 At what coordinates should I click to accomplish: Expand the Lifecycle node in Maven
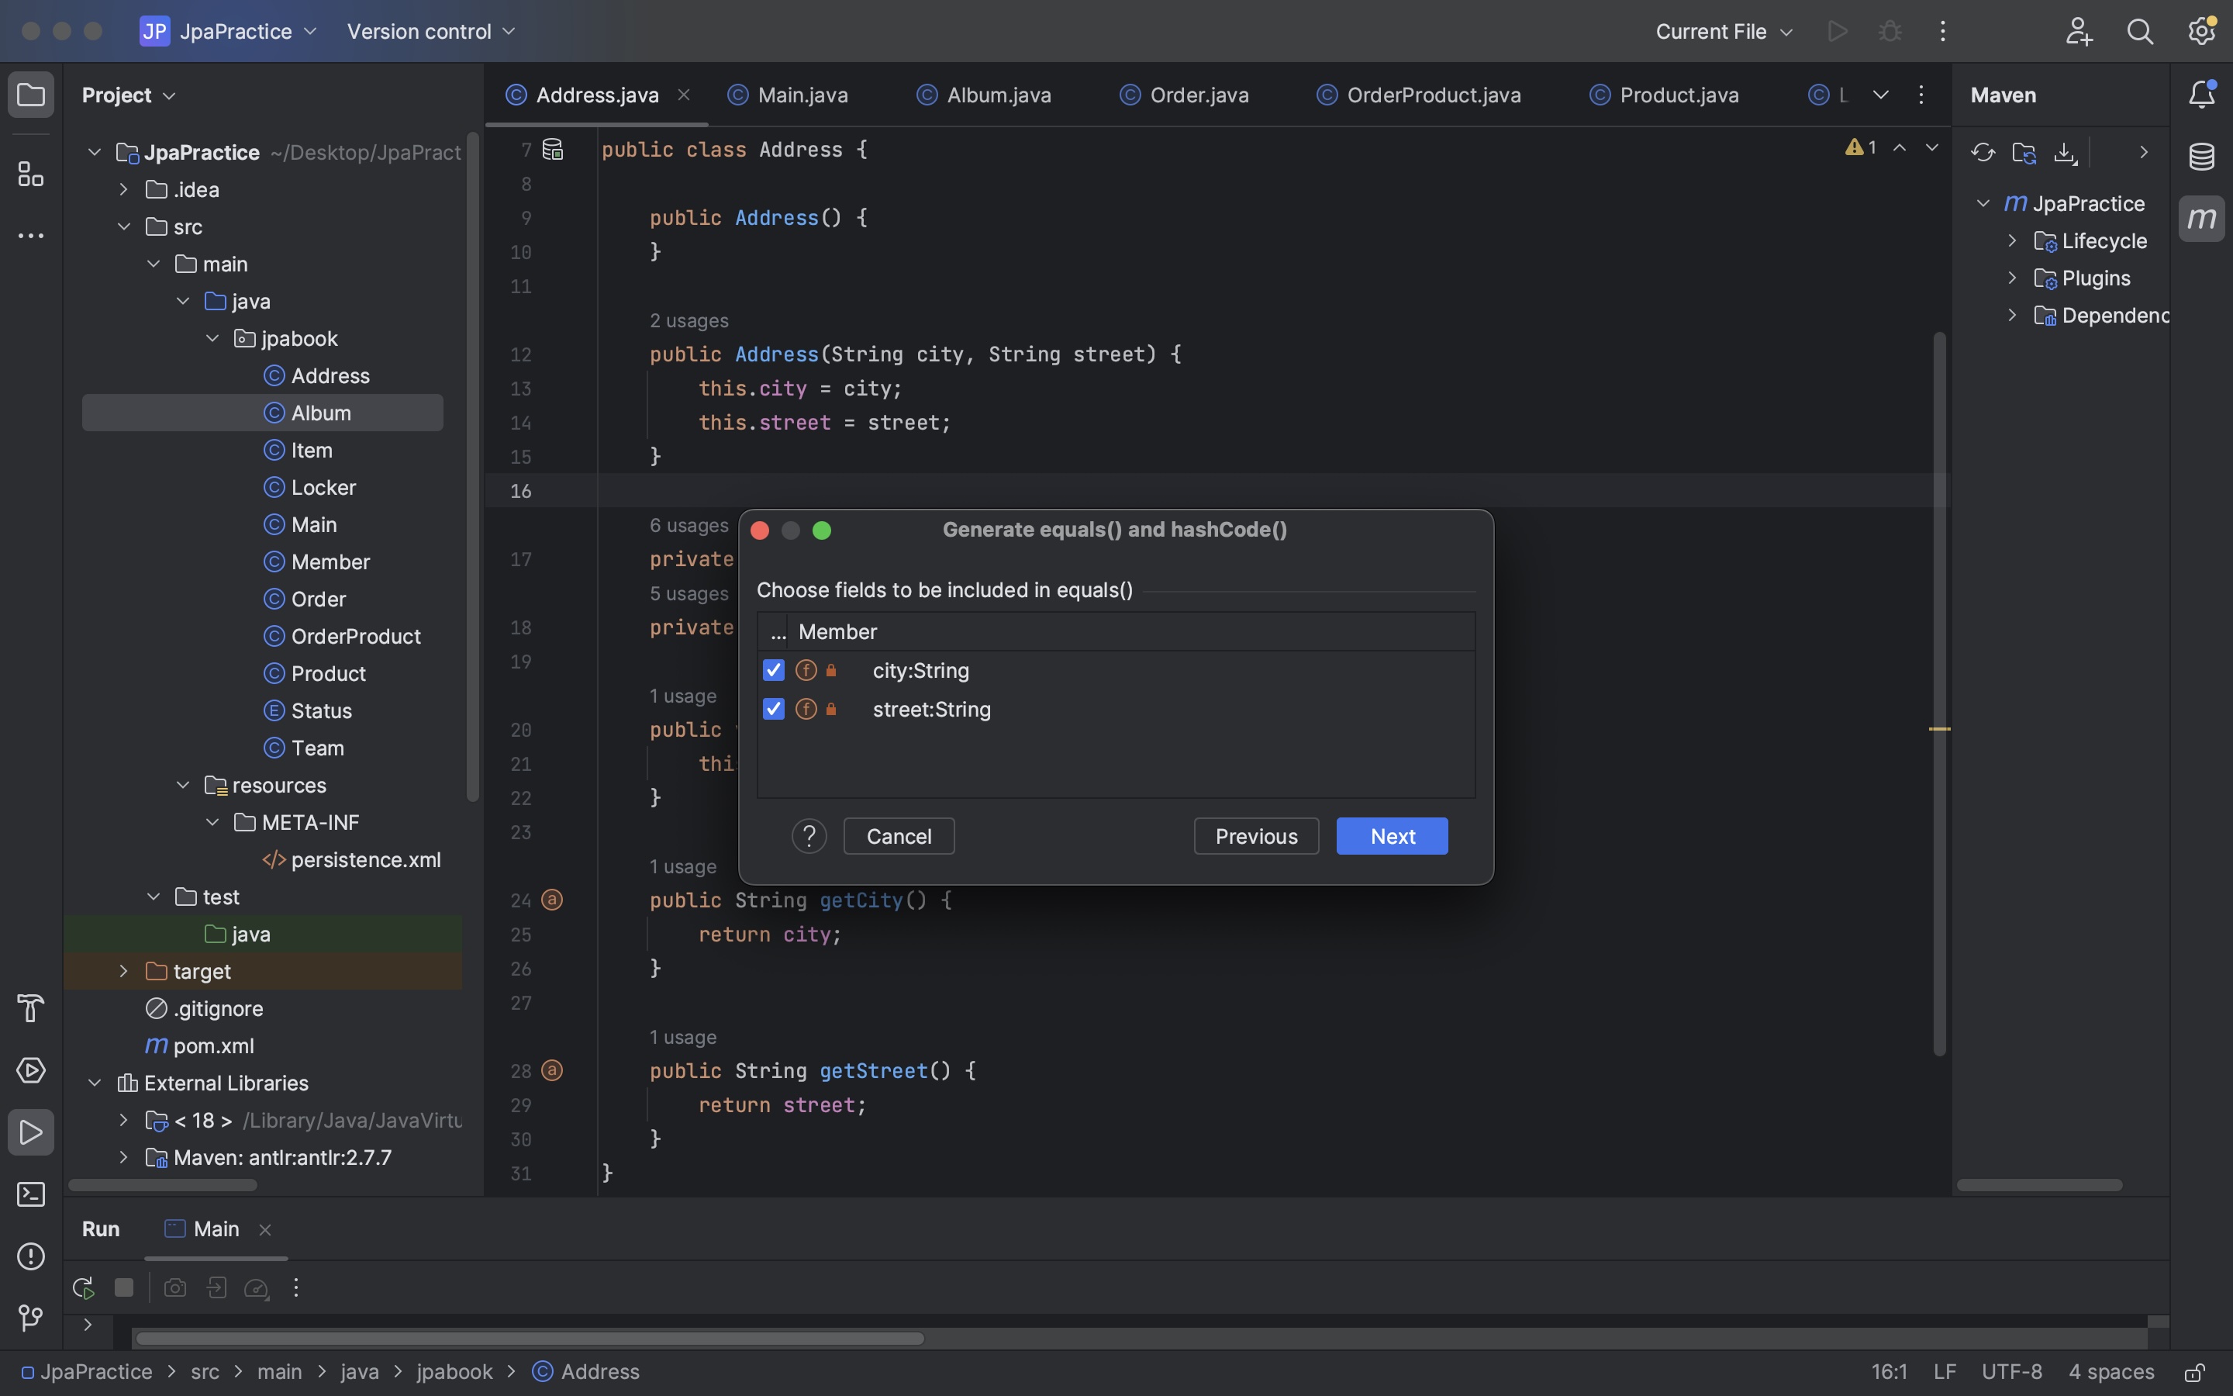[x=2013, y=241]
